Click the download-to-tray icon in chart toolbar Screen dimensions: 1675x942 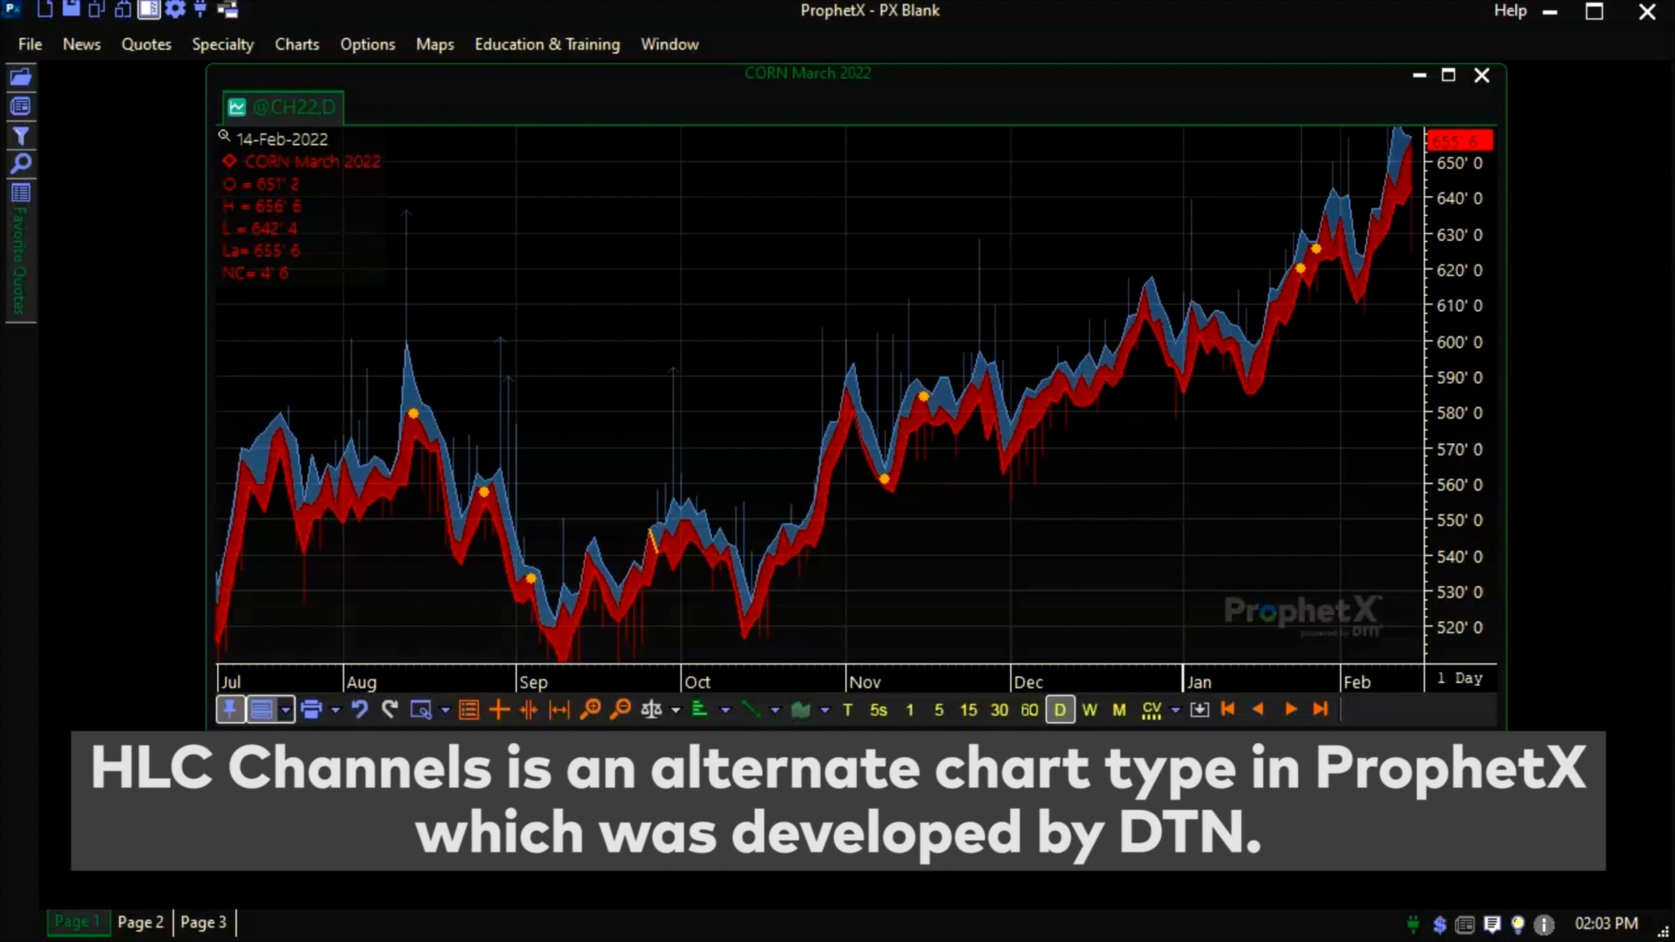coord(1200,710)
